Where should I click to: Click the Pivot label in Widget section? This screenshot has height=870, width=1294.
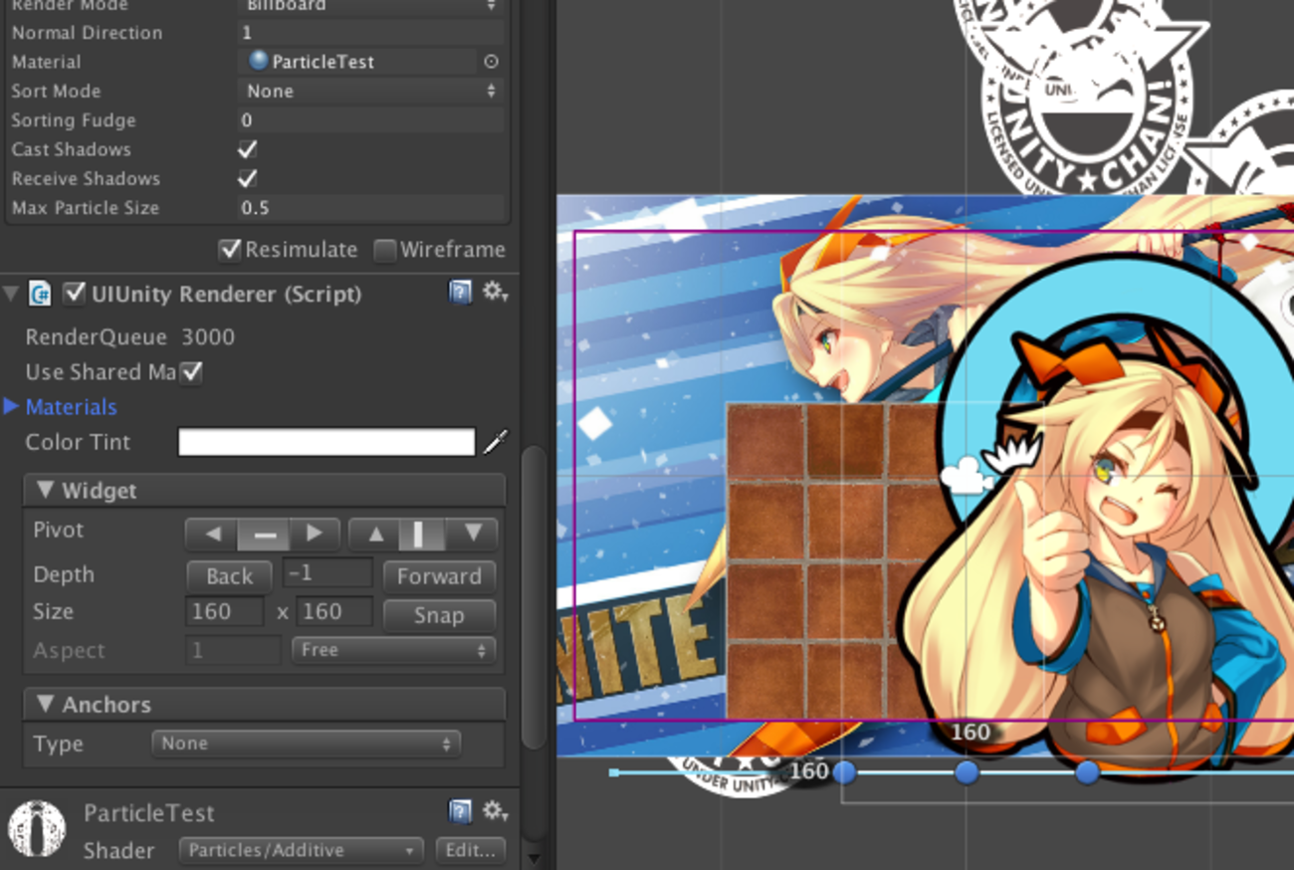coord(59,530)
